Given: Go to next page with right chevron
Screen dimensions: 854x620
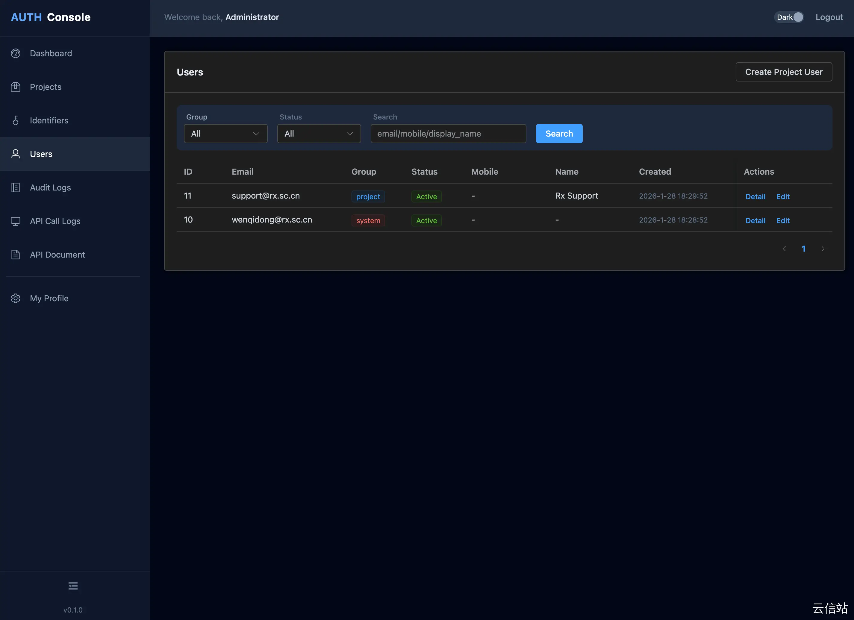Looking at the screenshot, I should pos(823,249).
